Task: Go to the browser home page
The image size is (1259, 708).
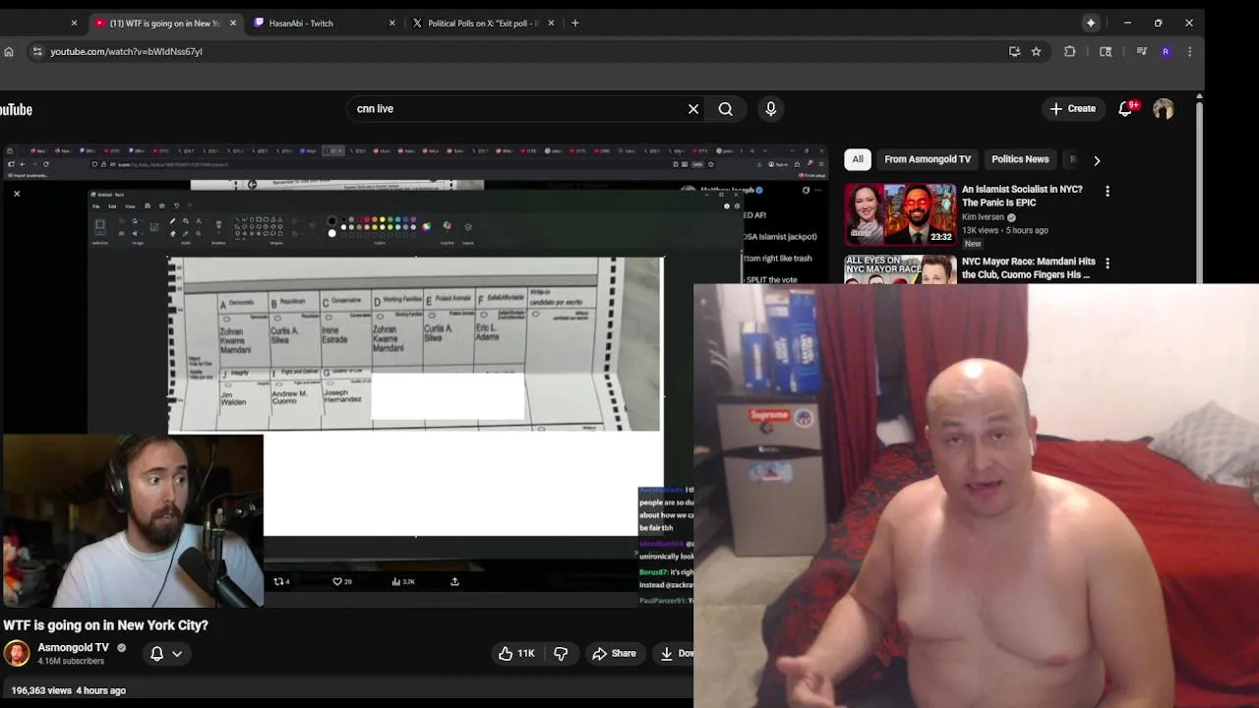Action: pos(9,51)
